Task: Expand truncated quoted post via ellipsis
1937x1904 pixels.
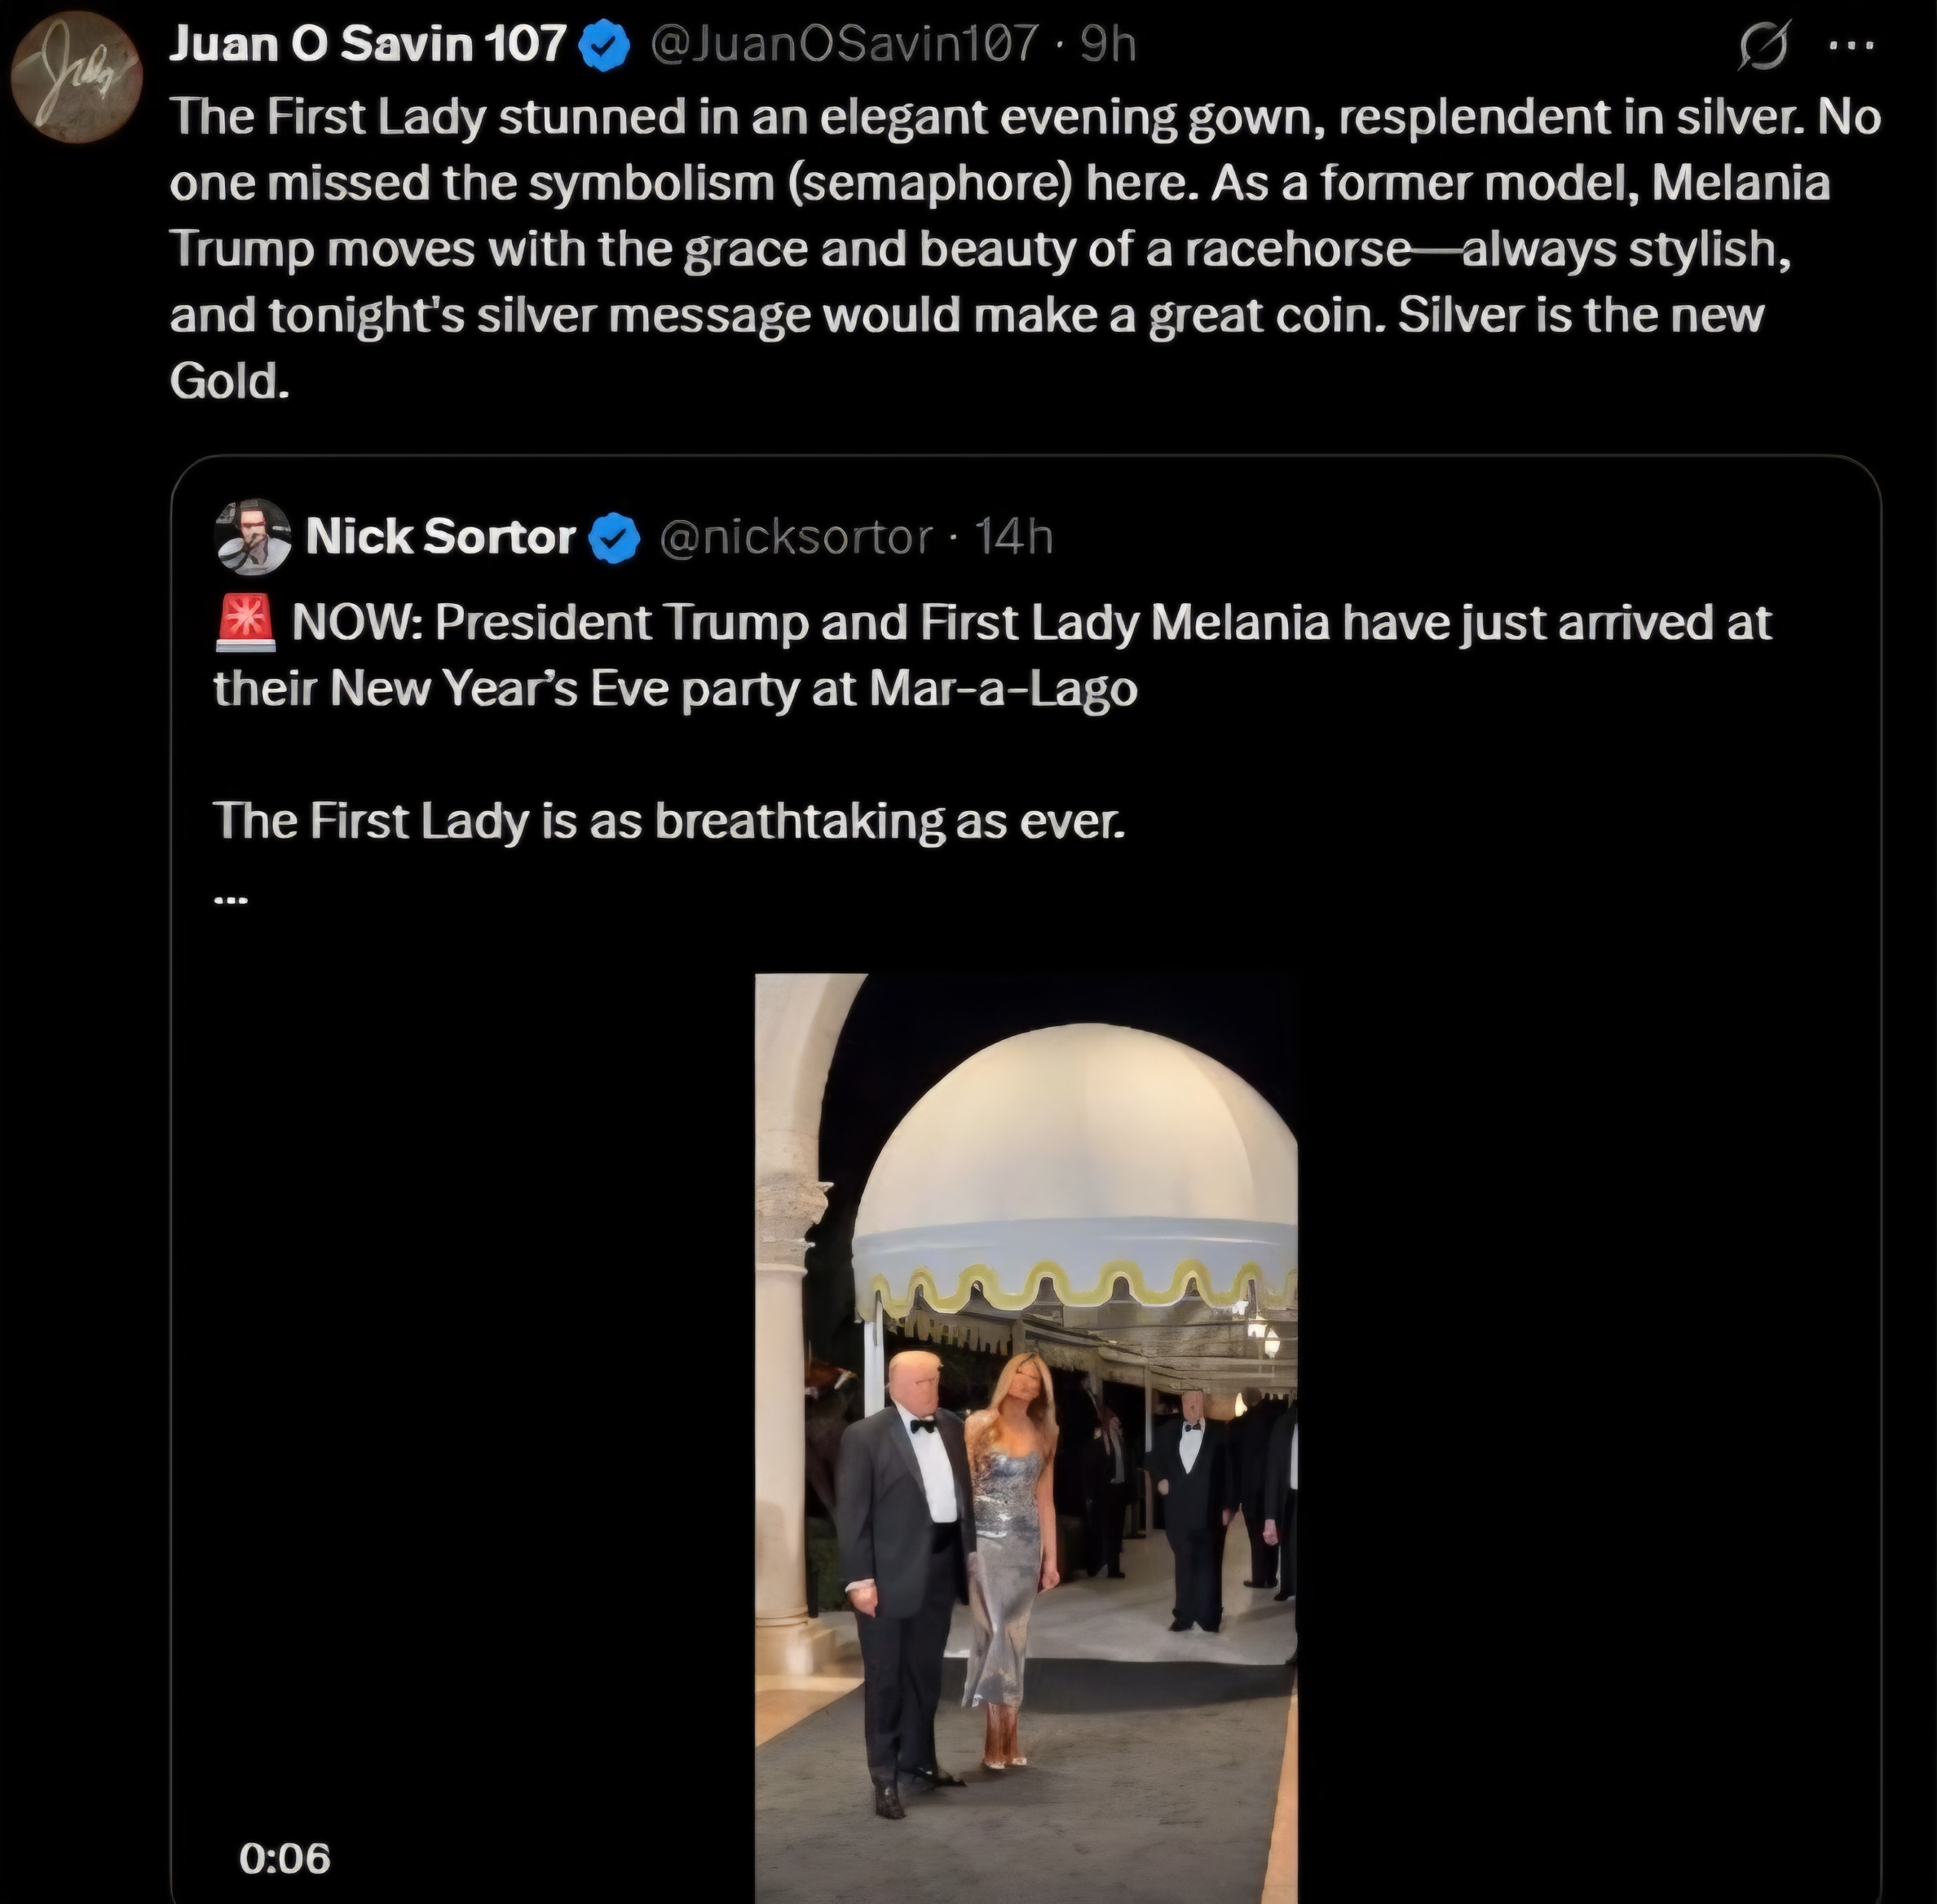Action: [x=231, y=898]
